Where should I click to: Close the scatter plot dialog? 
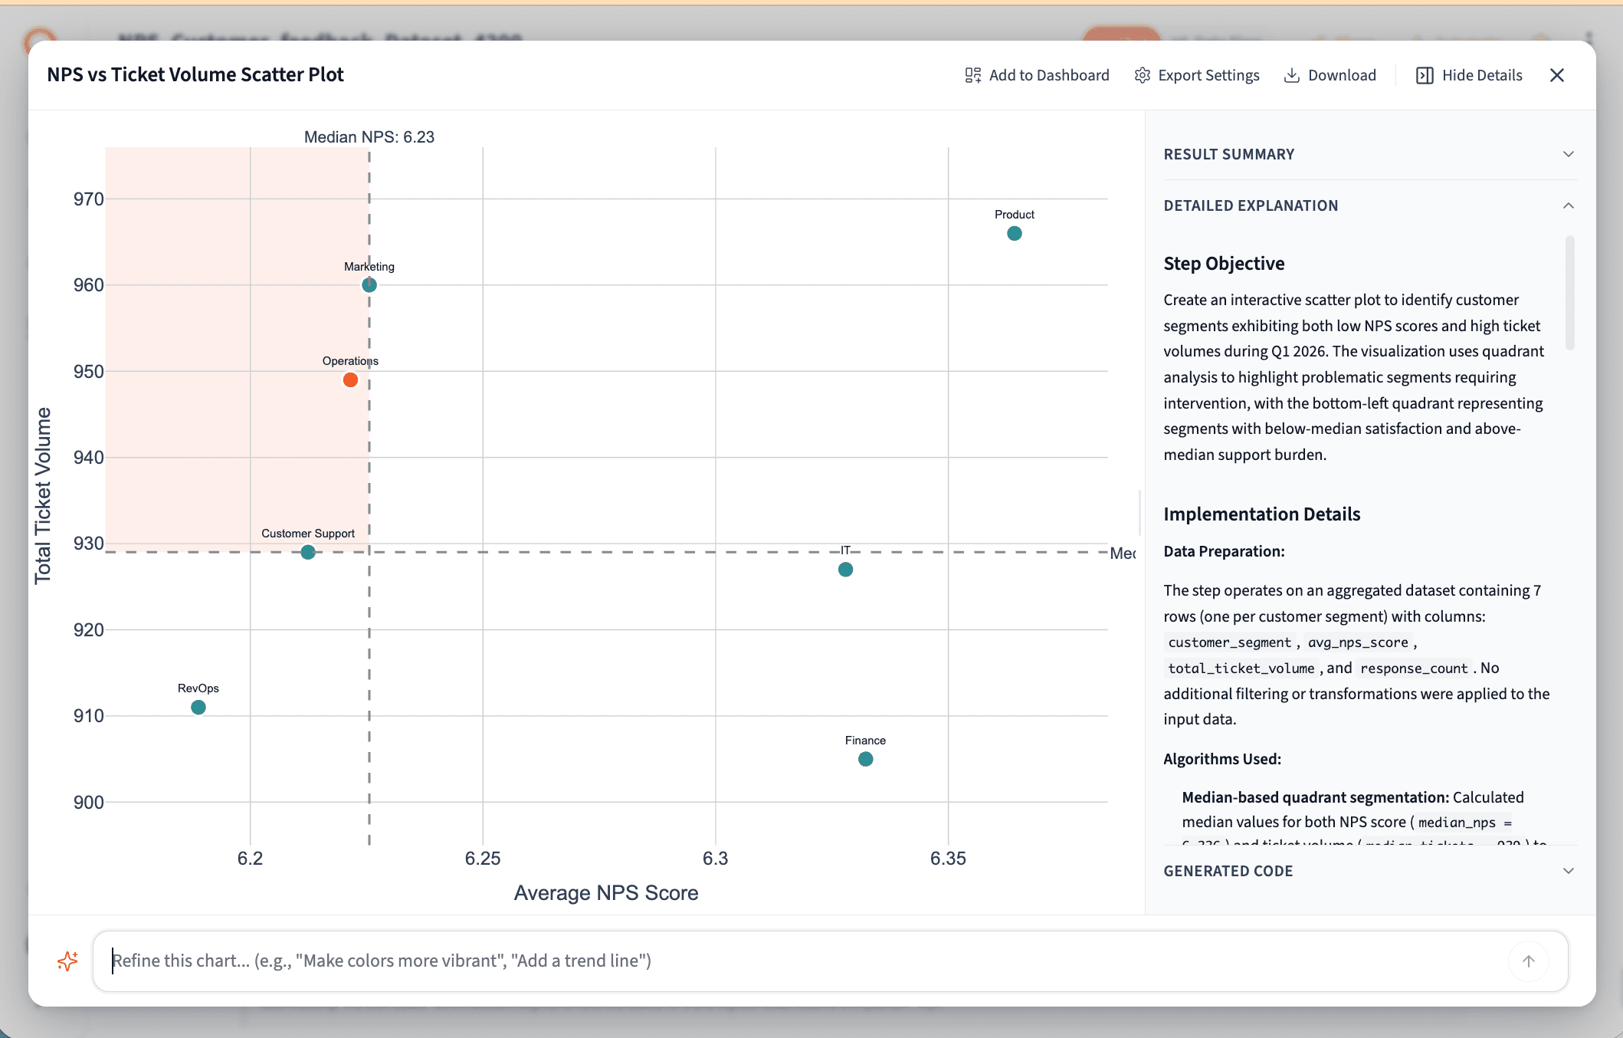point(1556,74)
